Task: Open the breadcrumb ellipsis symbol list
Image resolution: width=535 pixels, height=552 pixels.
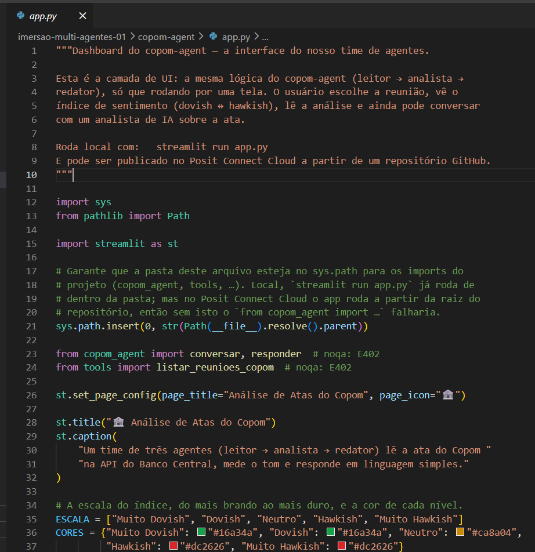Action: (265, 37)
